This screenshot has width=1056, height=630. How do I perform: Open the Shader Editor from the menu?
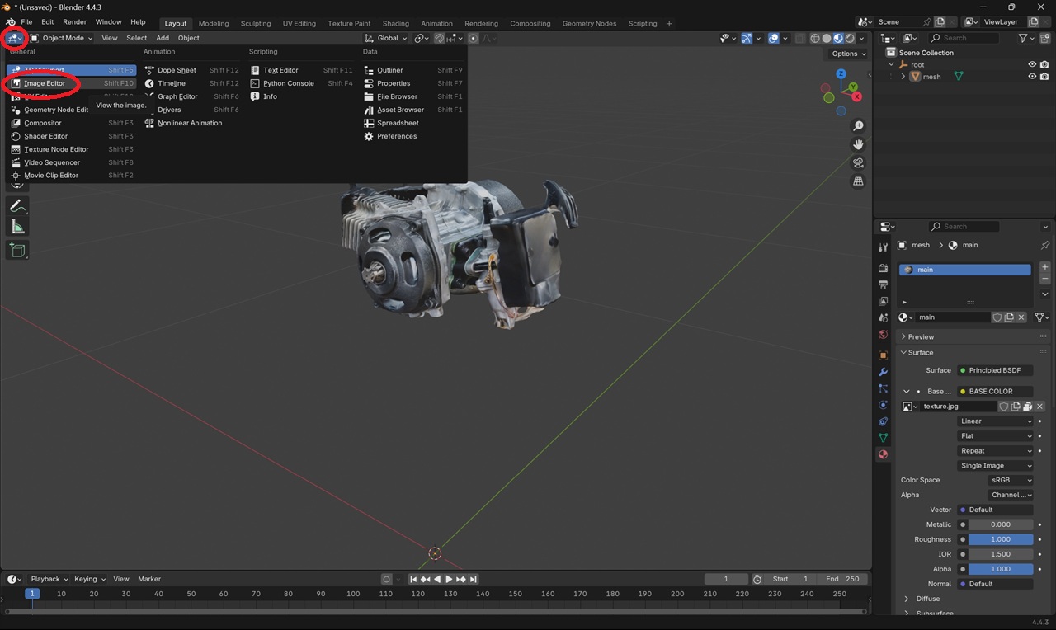[x=46, y=136]
